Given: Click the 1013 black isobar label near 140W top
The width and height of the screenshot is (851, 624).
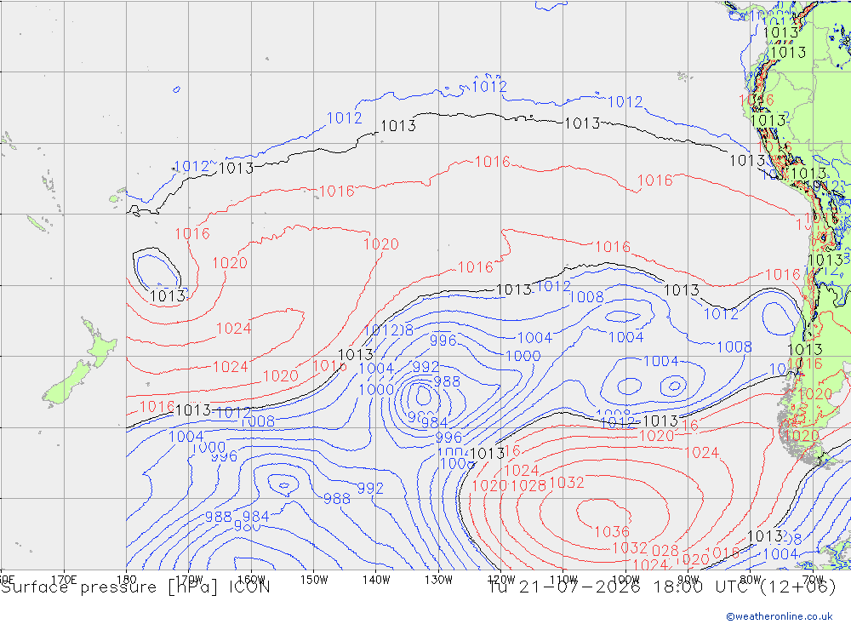Looking at the screenshot, I should (398, 126).
